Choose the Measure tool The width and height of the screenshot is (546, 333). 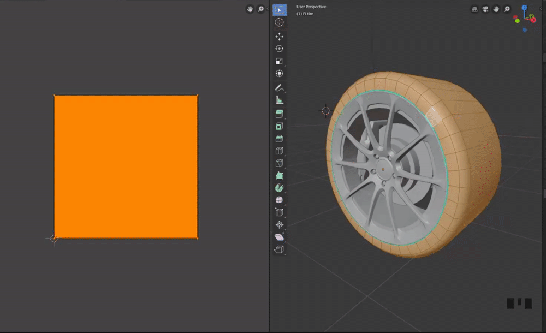[x=279, y=100]
